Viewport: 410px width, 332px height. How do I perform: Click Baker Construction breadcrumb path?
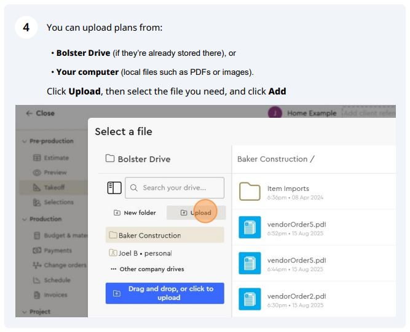[272, 159]
